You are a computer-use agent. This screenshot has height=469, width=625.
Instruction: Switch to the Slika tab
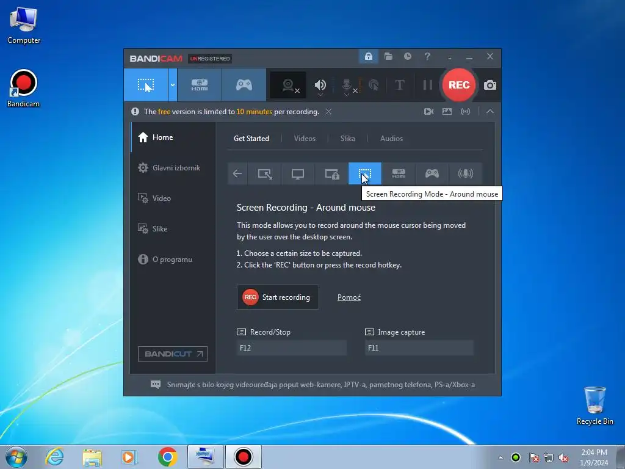347,139
